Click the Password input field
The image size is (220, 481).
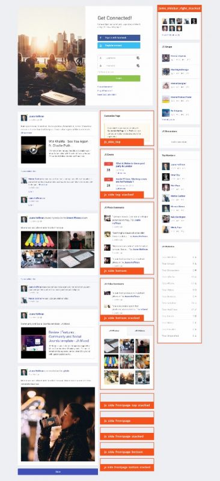119,66
